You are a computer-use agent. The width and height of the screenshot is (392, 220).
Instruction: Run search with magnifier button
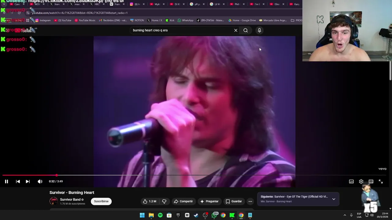[246, 30]
